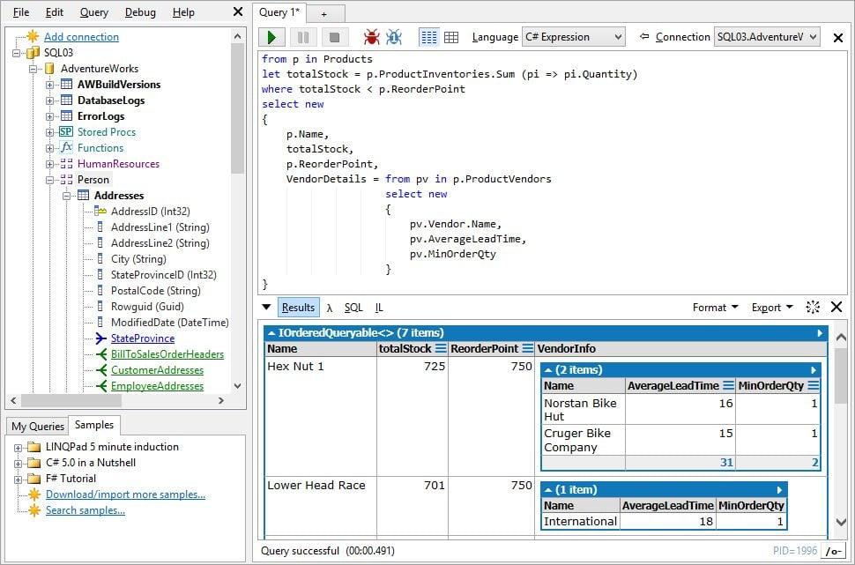Show the SQL results tab
Viewport: 855px width, 565px height.
[x=353, y=308]
